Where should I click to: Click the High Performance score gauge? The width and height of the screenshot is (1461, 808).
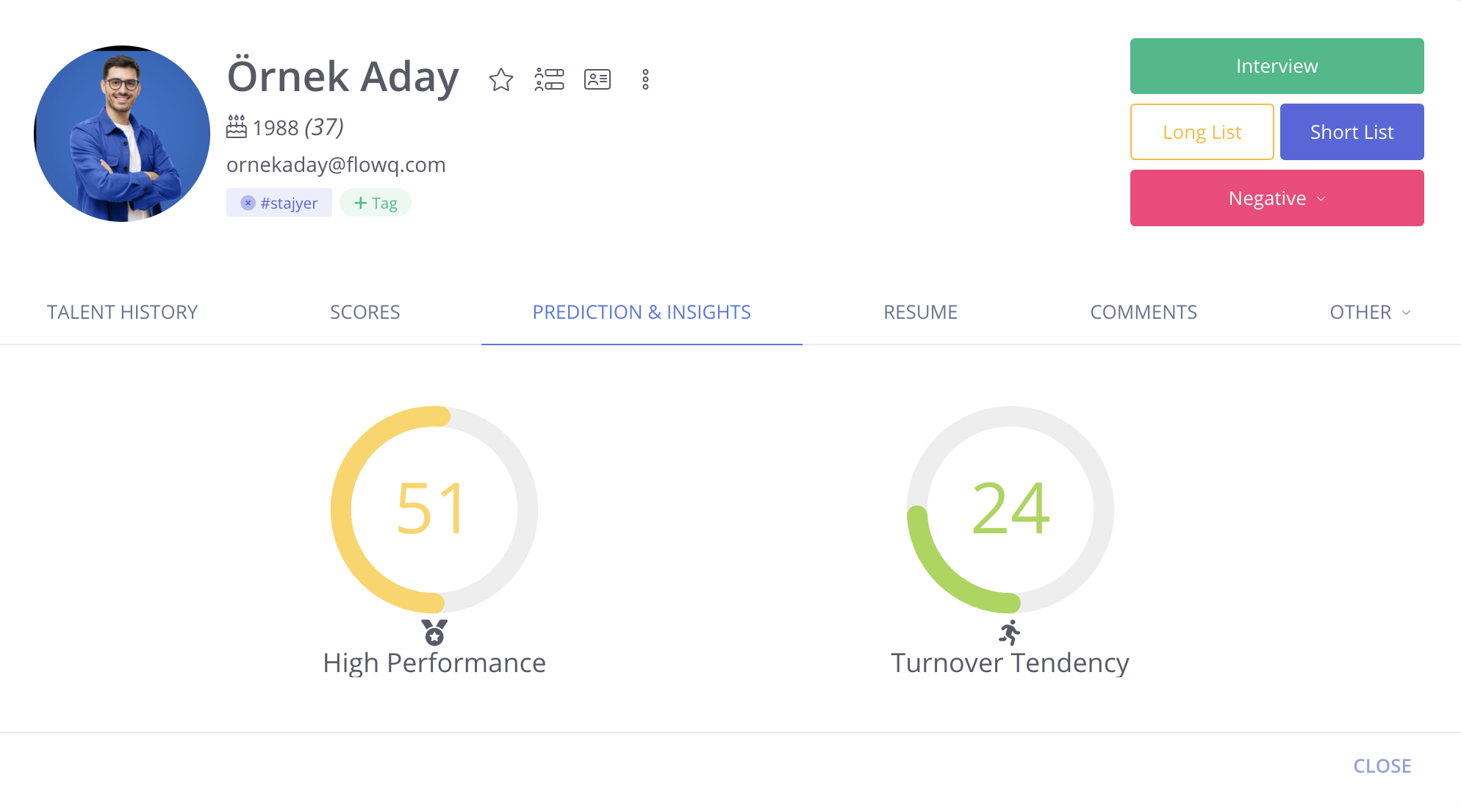click(x=434, y=509)
